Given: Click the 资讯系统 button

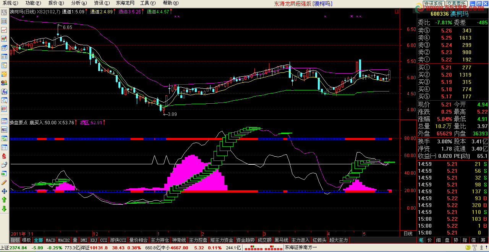Looking at the screenshot, I should (433, 3).
